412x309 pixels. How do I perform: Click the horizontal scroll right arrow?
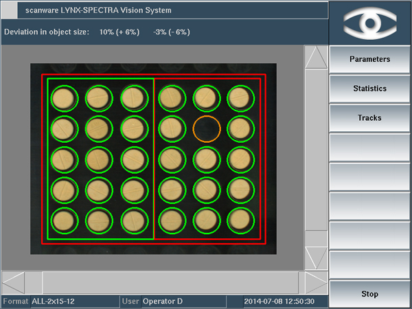(x=317, y=282)
